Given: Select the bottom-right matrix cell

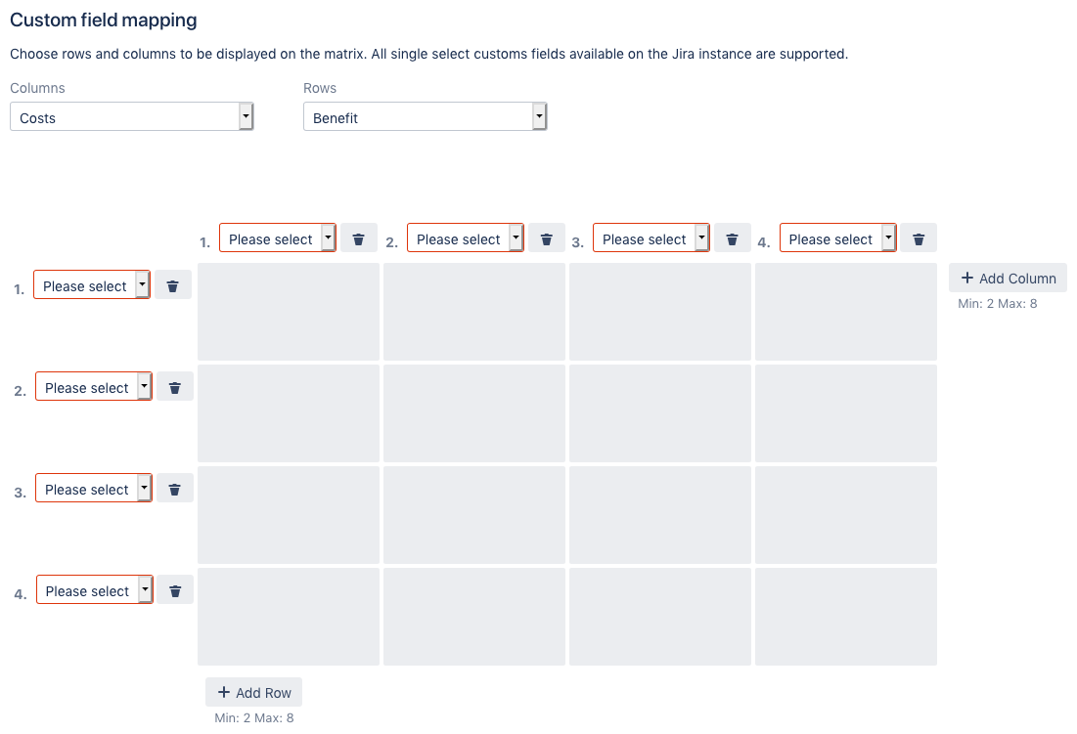Looking at the screenshot, I should point(846,617).
